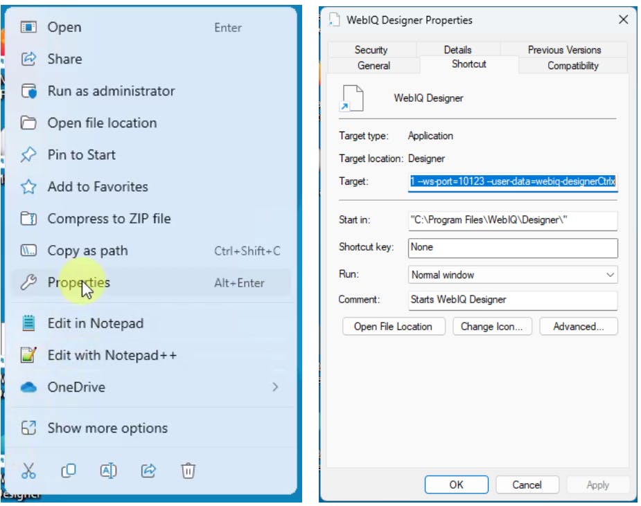Click the Target type value "Application"
This screenshot has width=641, height=506.
click(430, 136)
